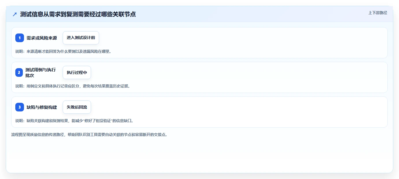
Task: Click the step number 1 badge
Action: click(x=20, y=38)
